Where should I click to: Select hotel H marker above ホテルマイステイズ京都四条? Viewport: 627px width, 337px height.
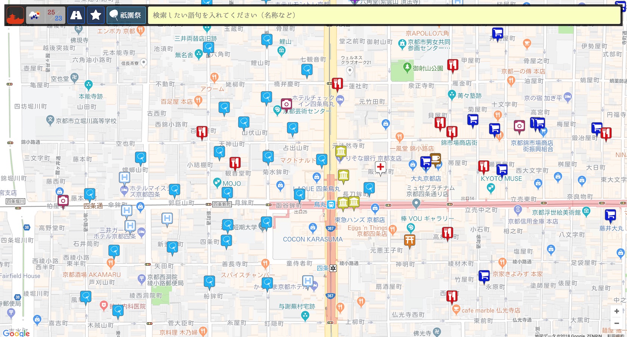(125, 178)
